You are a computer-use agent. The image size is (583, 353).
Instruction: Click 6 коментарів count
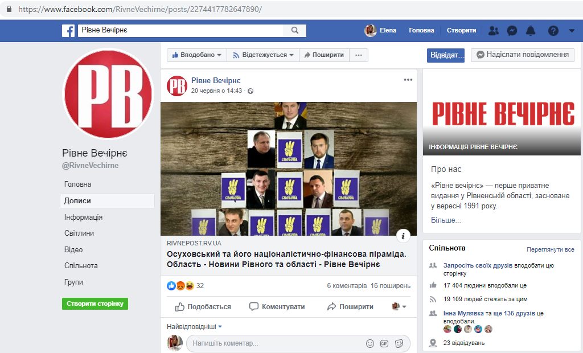347,286
